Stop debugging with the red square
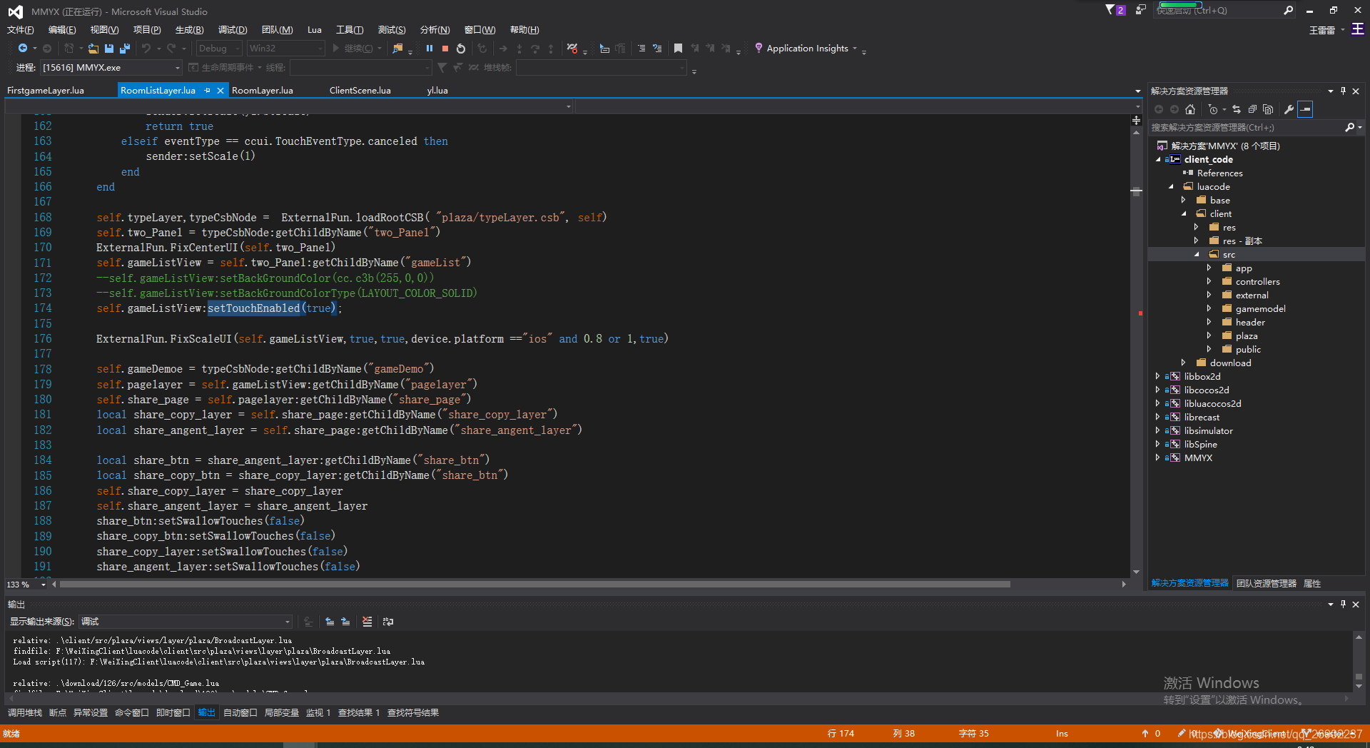This screenshot has height=748, width=1370. click(x=445, y=49)
